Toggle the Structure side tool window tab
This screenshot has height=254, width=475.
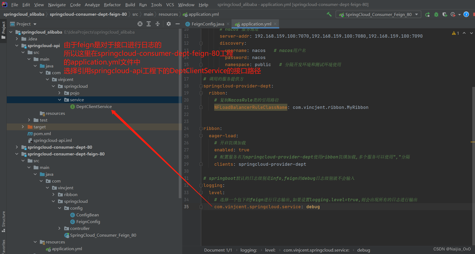point(4,222)
